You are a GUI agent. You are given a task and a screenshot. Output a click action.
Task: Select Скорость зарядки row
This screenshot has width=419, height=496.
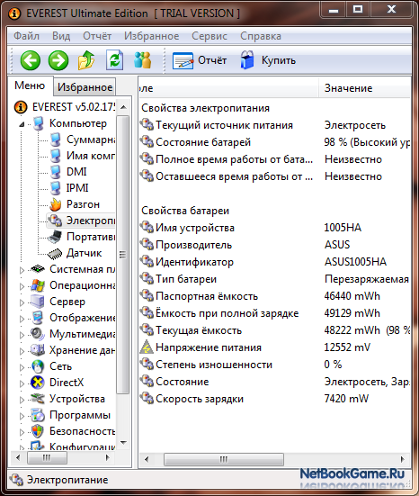click(x=274, y=399)
